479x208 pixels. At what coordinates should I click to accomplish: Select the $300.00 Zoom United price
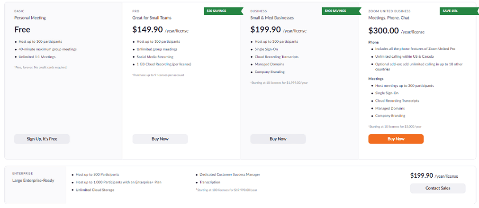[x=384, y=30]
